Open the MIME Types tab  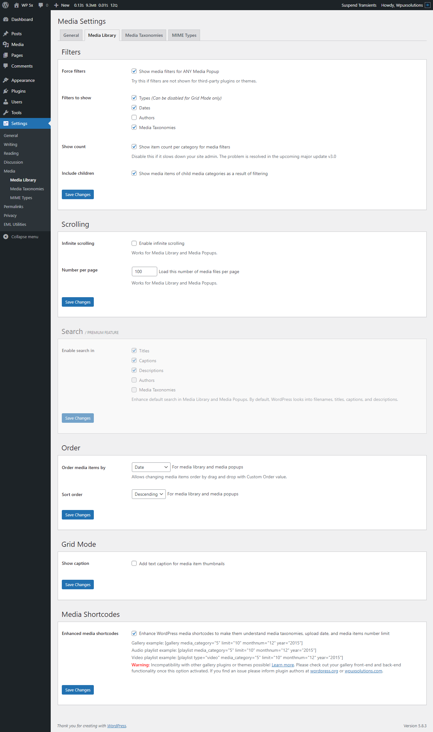[184, 35]
